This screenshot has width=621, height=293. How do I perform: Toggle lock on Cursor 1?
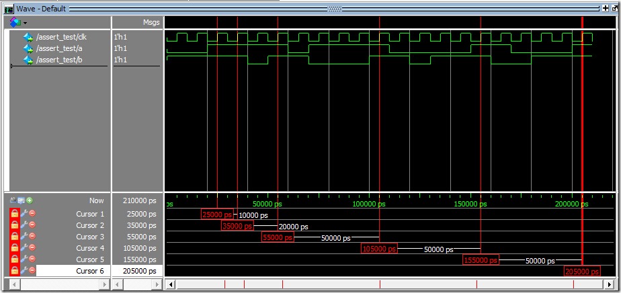coord(14,214)
